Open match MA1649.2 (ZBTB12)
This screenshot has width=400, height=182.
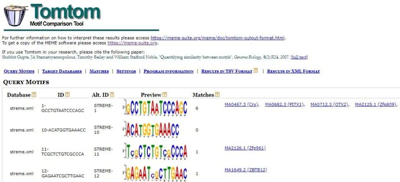246,170
